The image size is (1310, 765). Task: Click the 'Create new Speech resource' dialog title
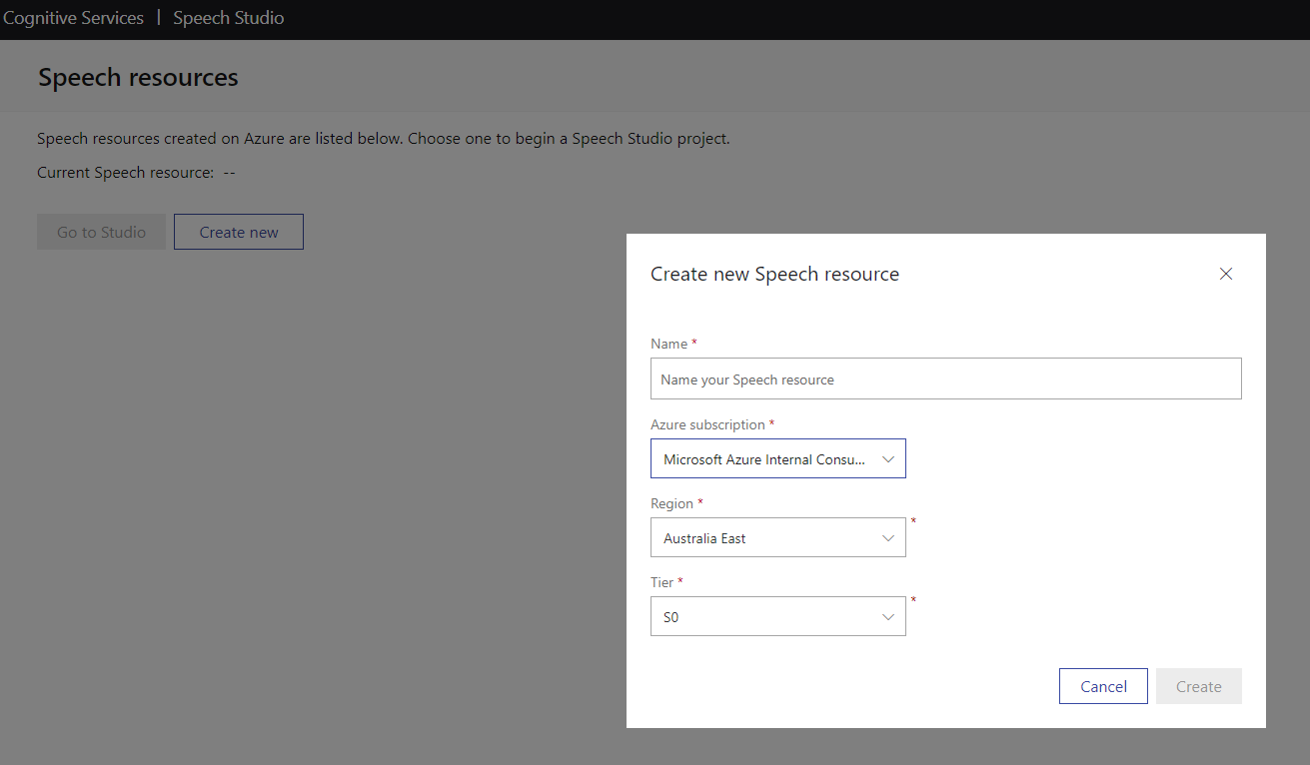pos(774,274)
